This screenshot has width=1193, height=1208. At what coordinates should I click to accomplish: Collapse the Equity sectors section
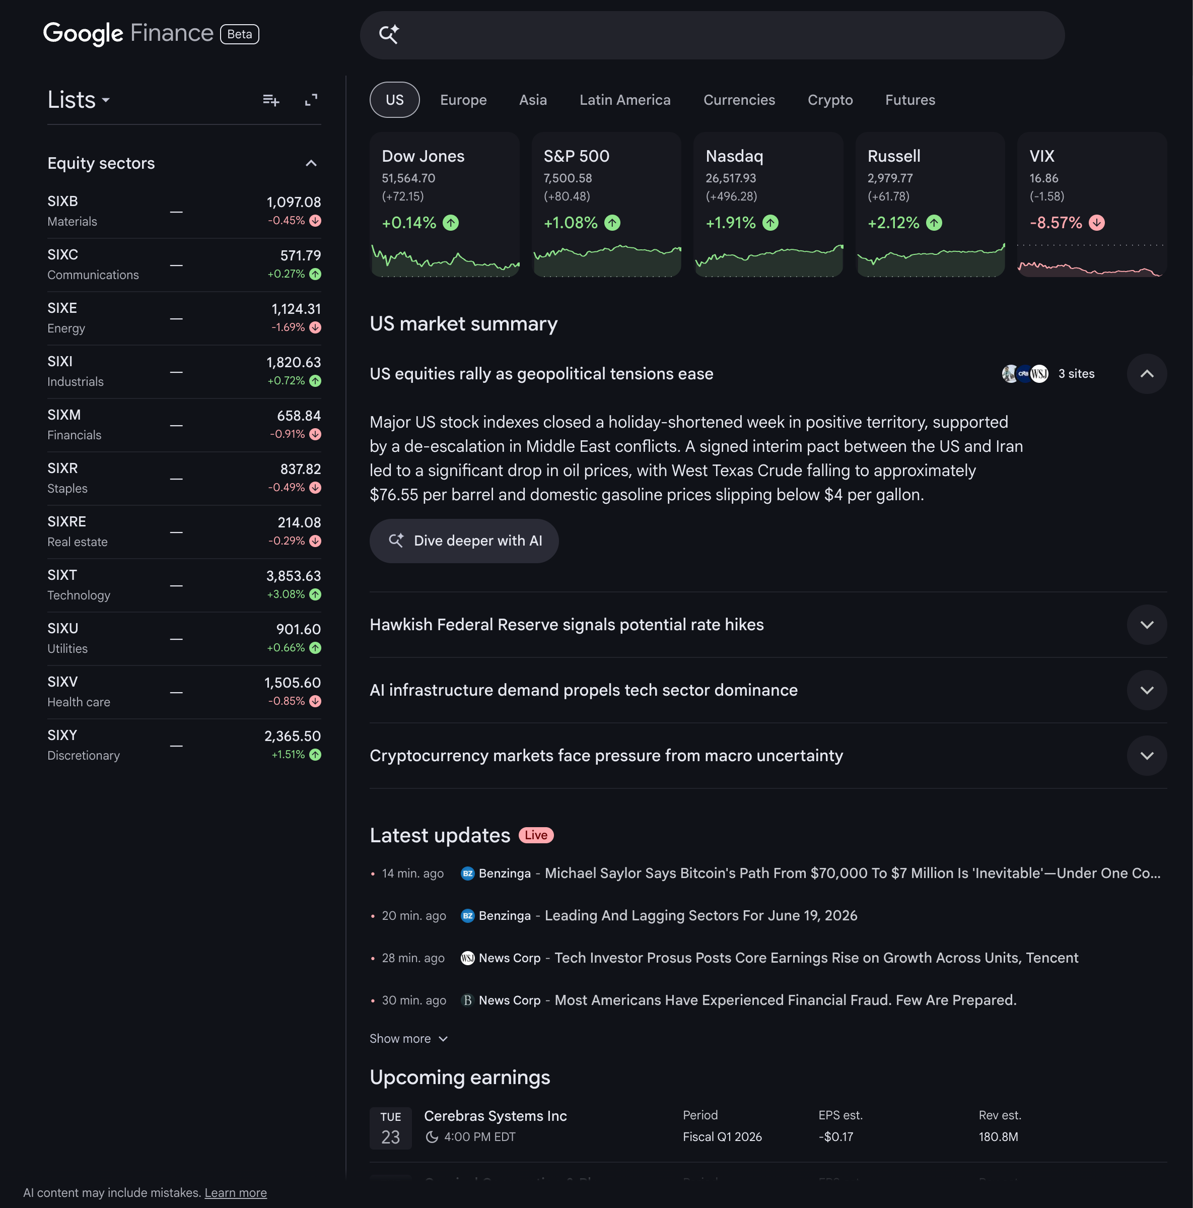(311, 164)
